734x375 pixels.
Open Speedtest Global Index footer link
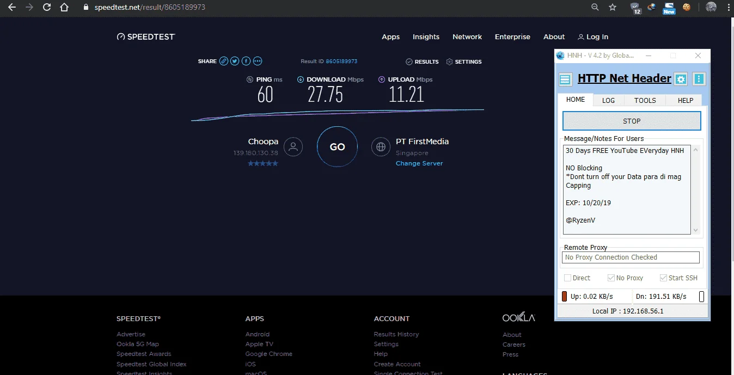tap(151, 364)
